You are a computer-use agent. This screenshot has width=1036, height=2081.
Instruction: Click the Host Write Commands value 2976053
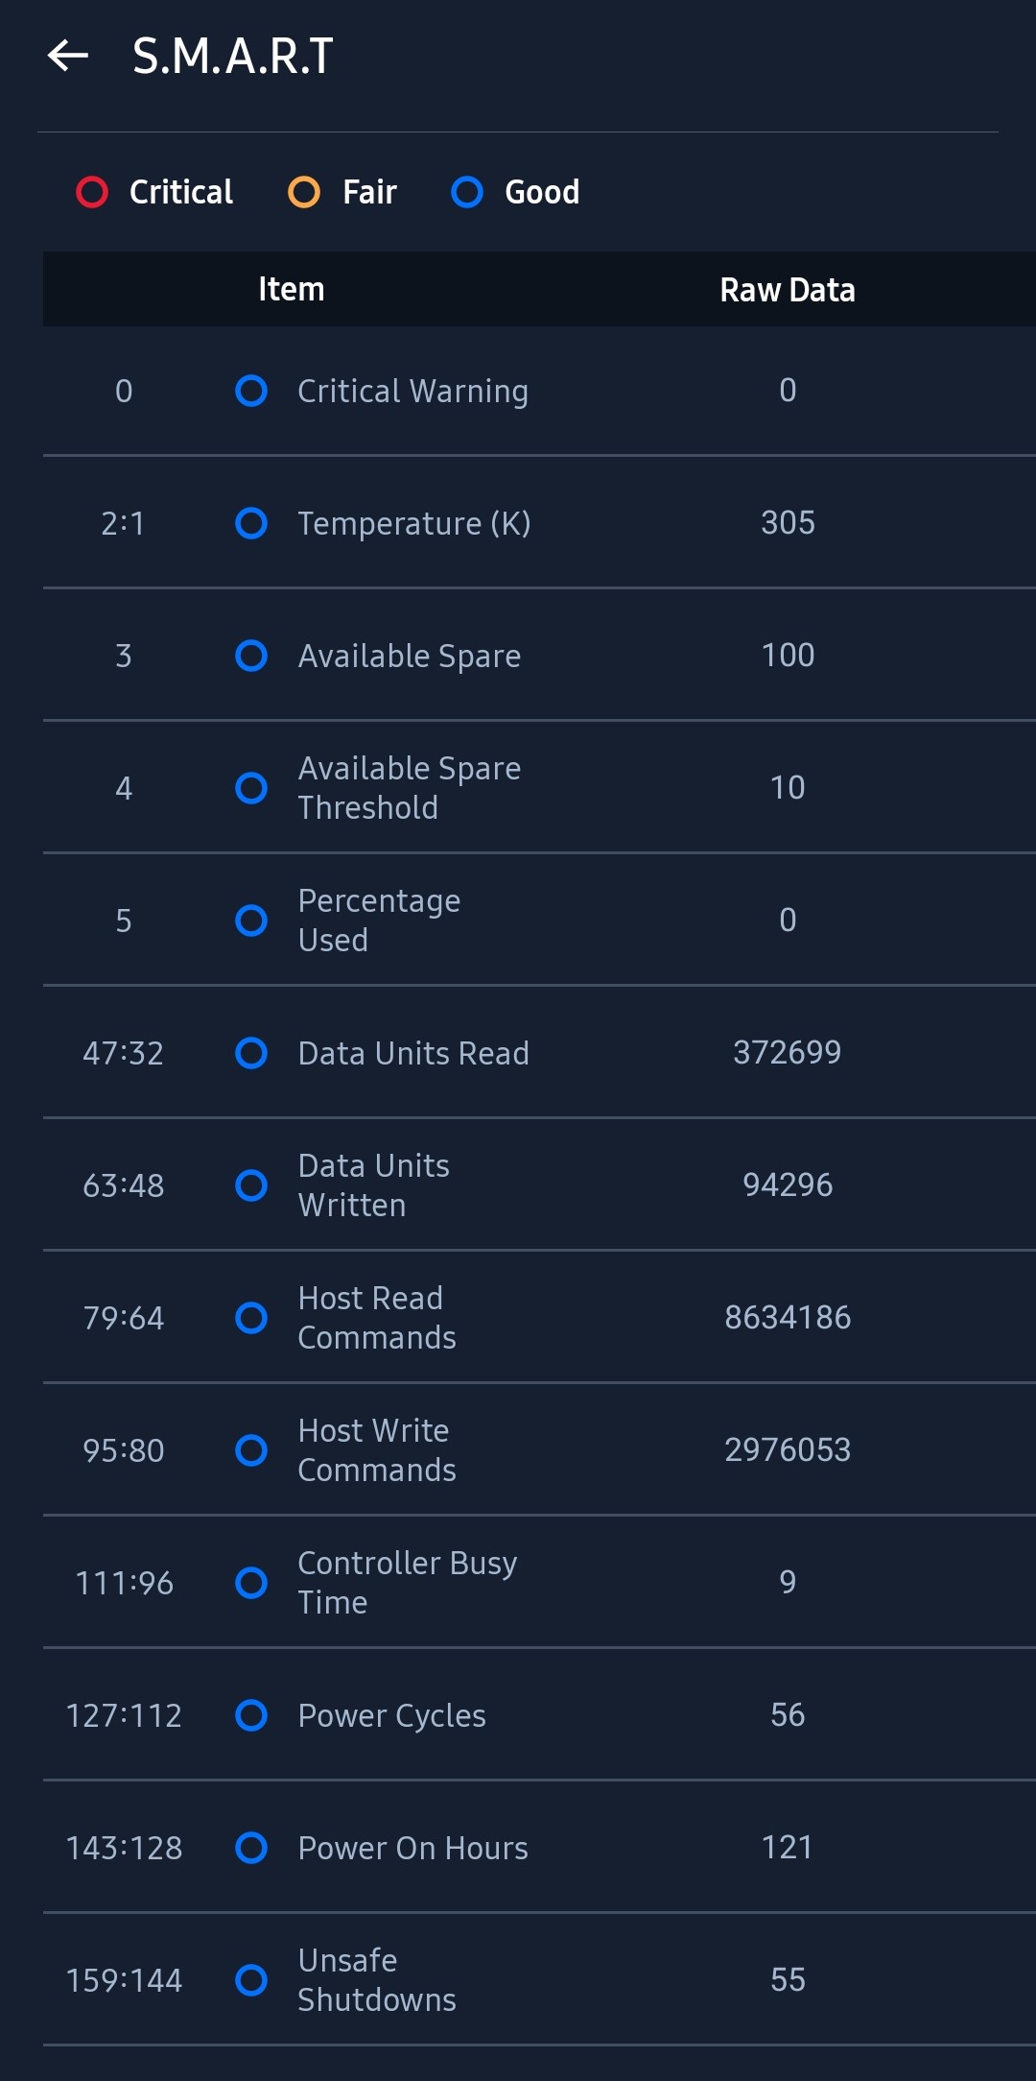point(788,1449)
